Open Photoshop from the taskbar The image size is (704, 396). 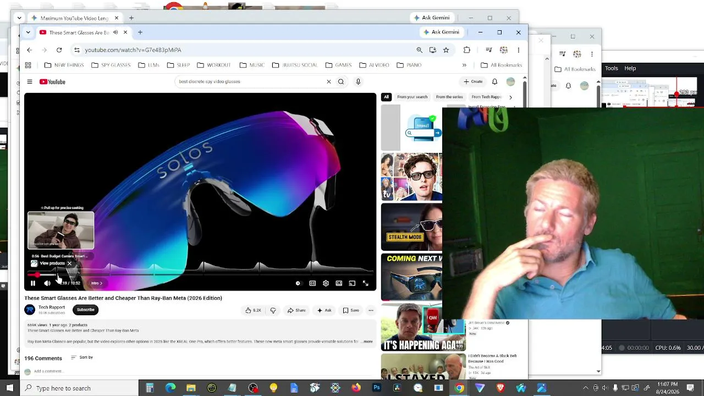click(377, 388)
